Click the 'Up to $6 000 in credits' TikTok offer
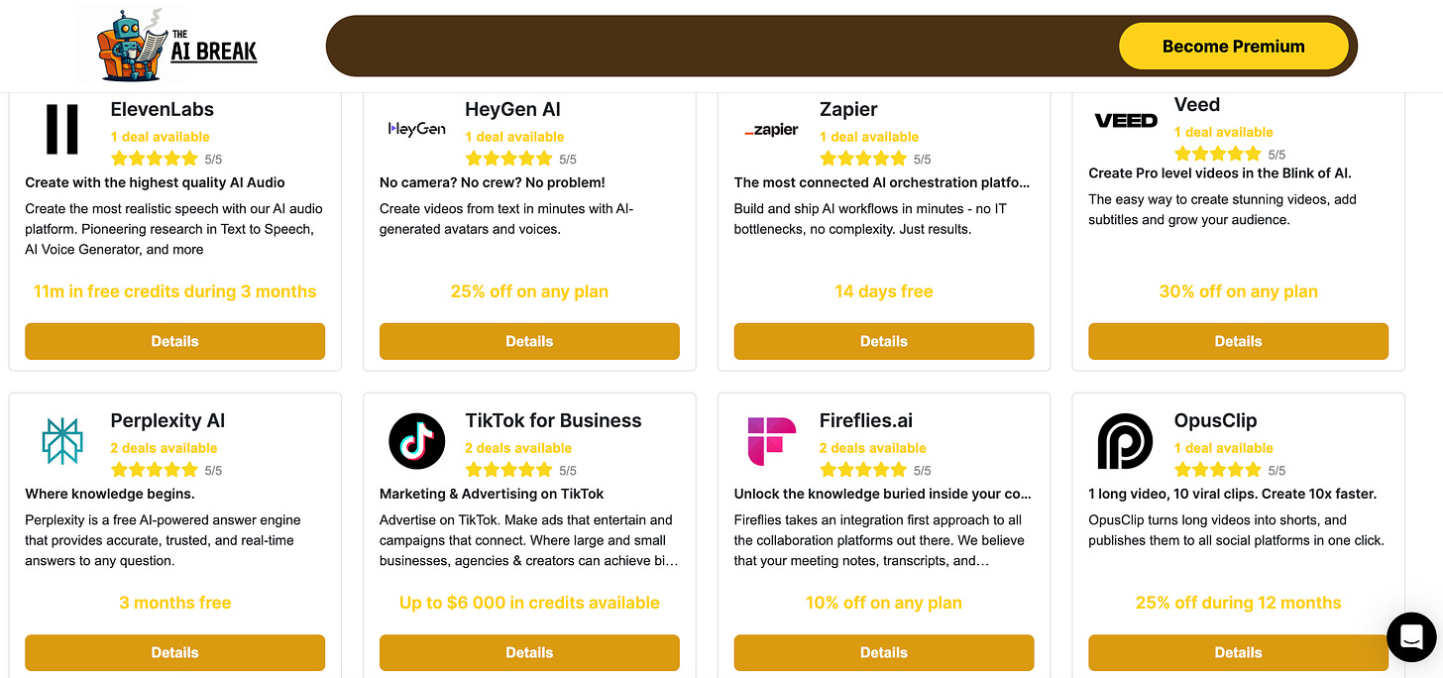 tap(529, 602)
